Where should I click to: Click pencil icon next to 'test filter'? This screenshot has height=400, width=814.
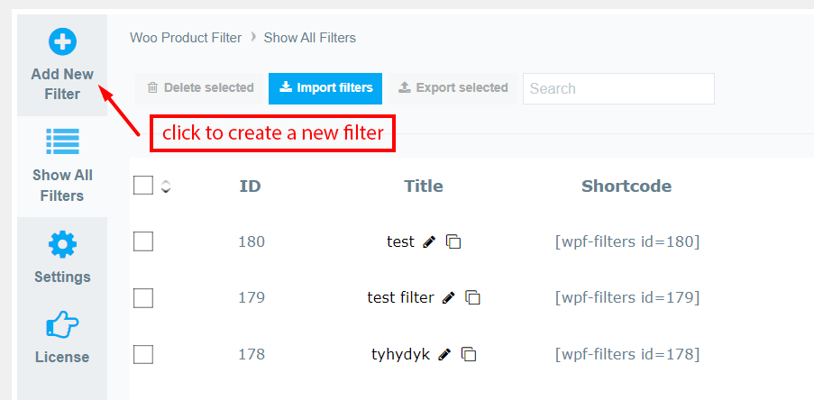[x=448, y=298]
